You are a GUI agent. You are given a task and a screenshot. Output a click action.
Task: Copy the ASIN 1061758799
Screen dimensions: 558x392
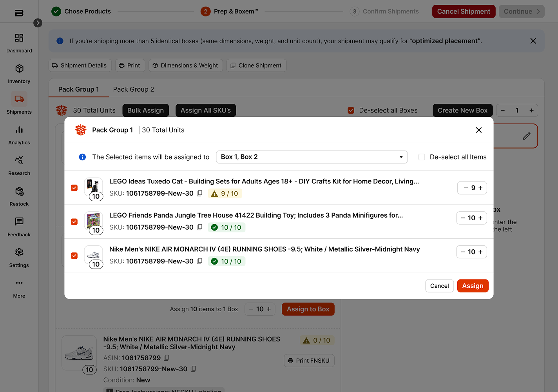(x=167, y=358)
